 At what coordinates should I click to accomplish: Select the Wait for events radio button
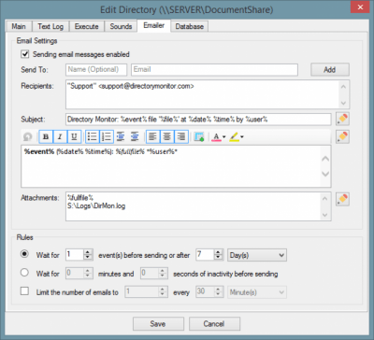point(24,254)
